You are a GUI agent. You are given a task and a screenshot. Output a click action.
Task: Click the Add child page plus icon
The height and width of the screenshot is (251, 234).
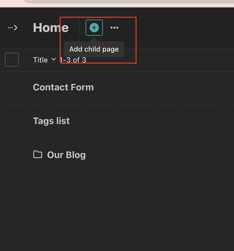[94, 28]
